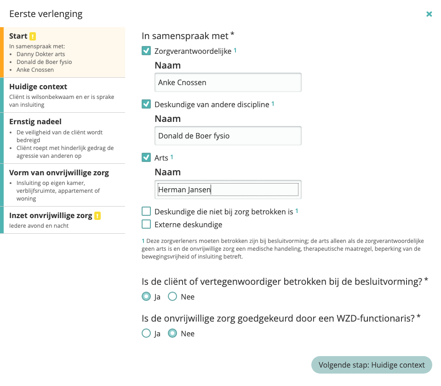Click the warning icon beside Start

coord(33,36)
